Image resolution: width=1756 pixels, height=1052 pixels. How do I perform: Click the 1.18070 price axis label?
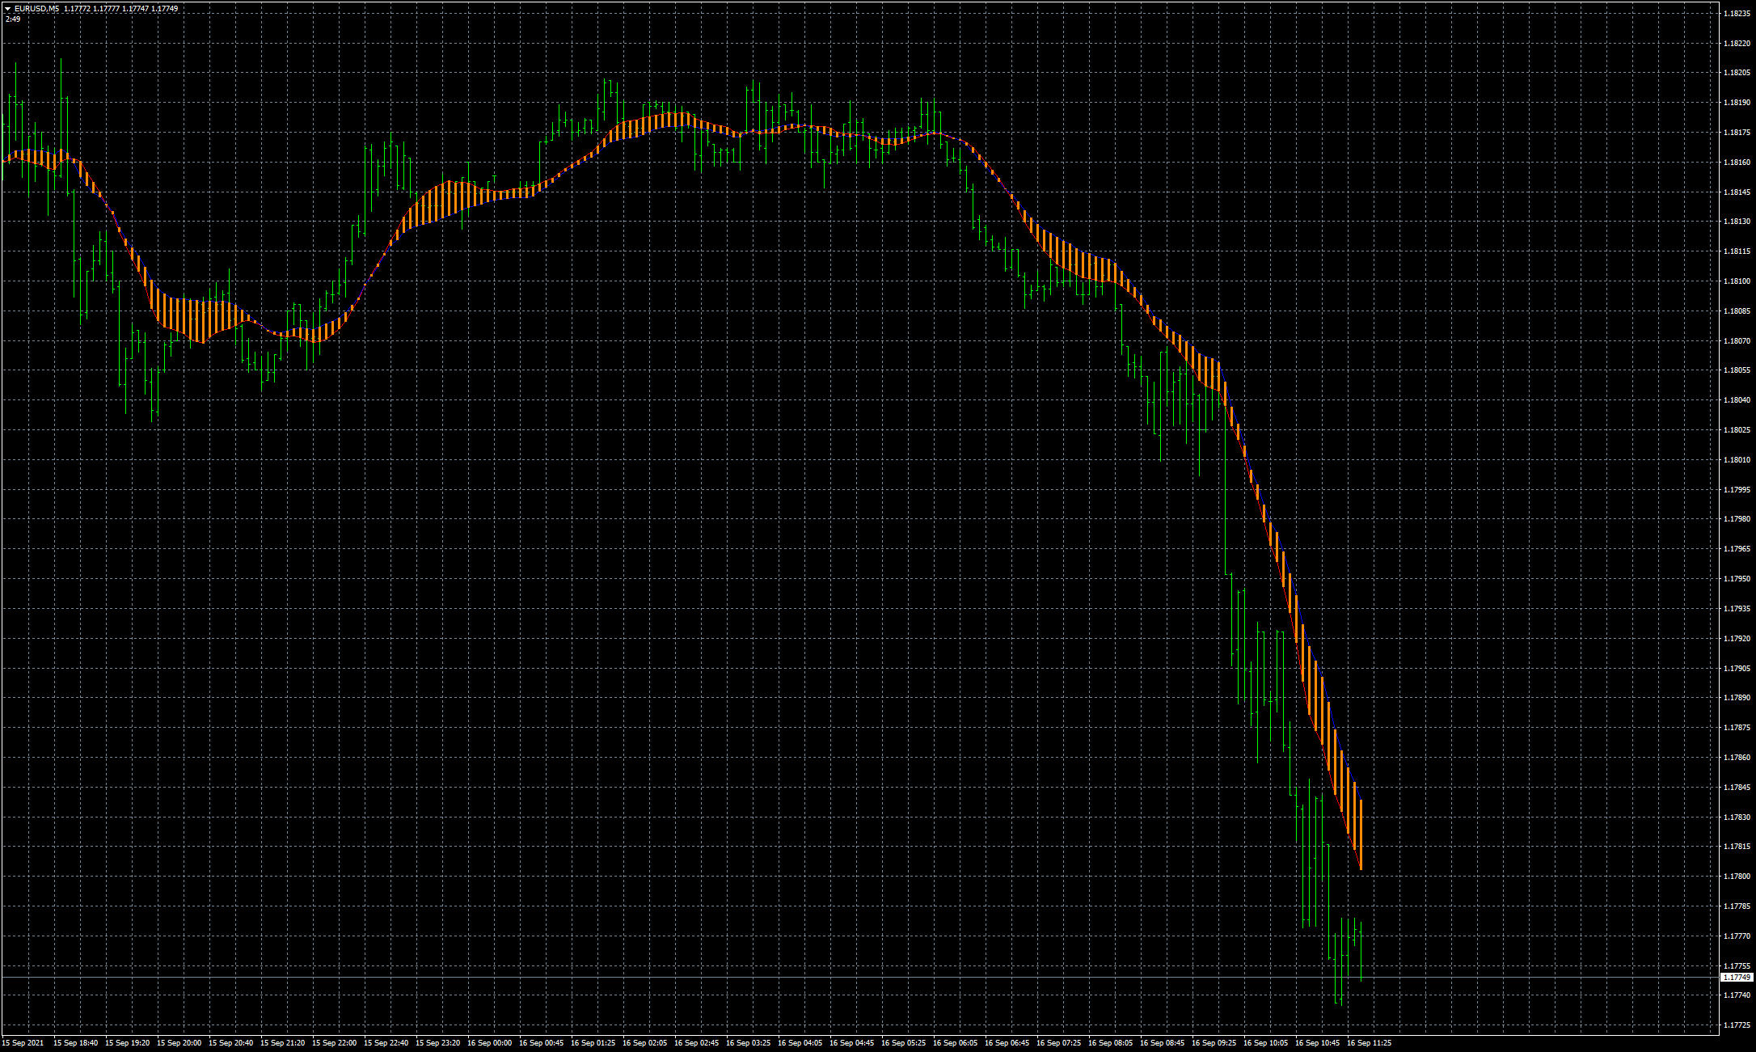click(1736, 341)
